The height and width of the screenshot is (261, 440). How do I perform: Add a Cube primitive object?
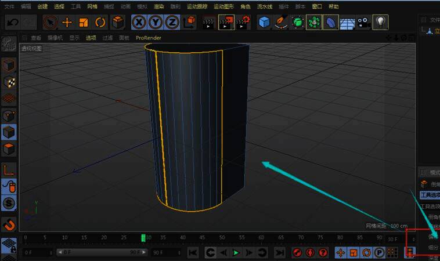click(265, 23)
